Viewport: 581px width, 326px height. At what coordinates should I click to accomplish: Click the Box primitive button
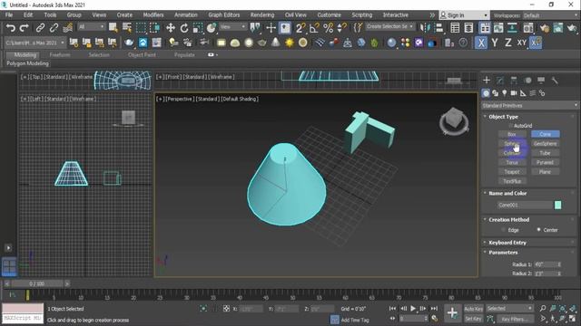512,134
